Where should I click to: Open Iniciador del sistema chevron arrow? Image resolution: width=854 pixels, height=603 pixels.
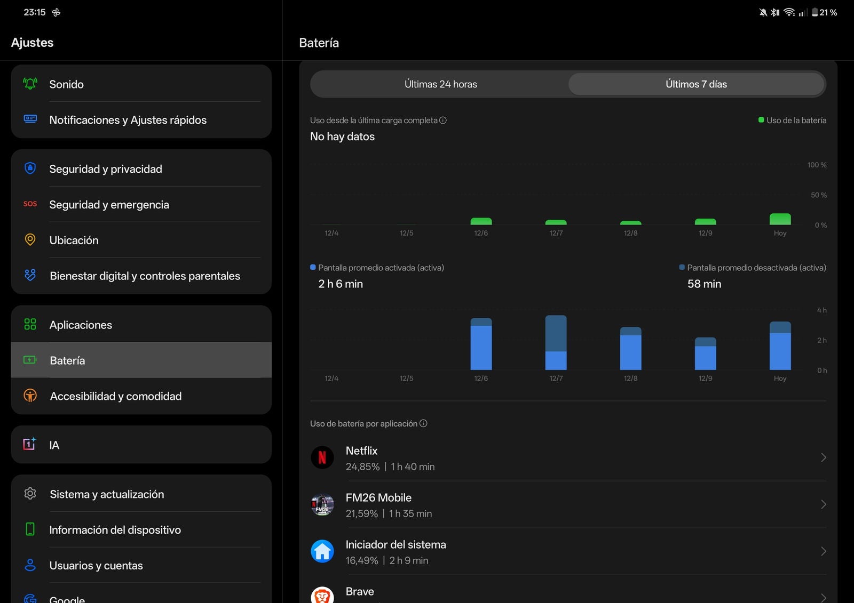click(823, 551)
